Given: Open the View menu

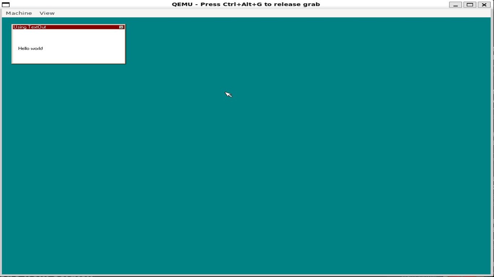Looking at the screenshot, I should click(x=47, y=13).
